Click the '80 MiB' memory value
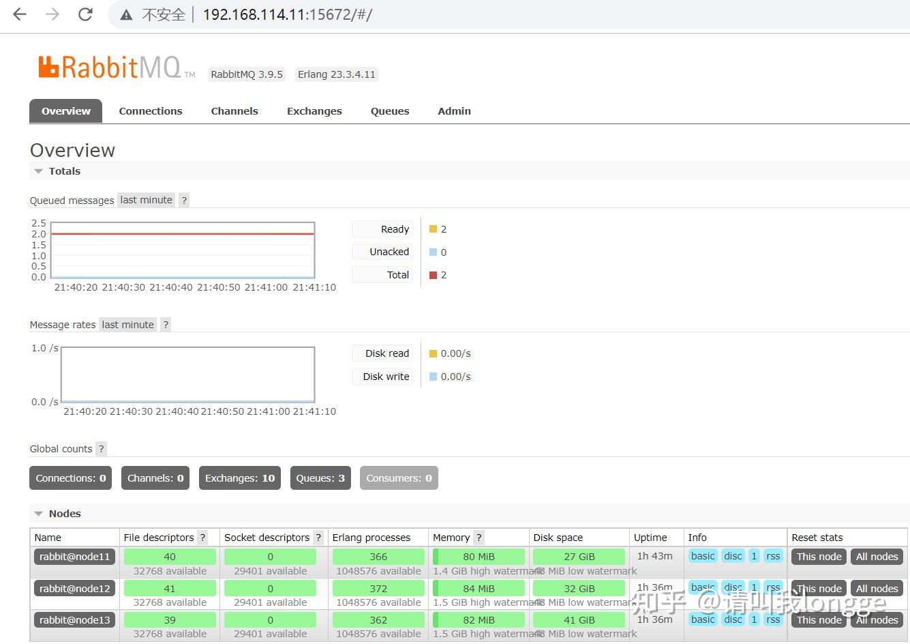 coord(479,557)
